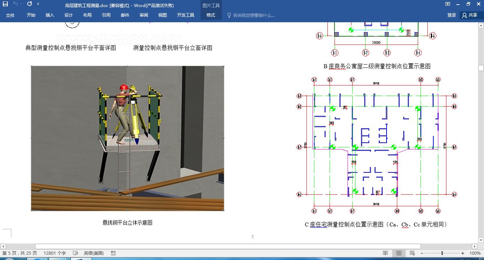Switch to the 开始 ribbon tab
This screenshot has height=260, width=484.
click(31, 15)
